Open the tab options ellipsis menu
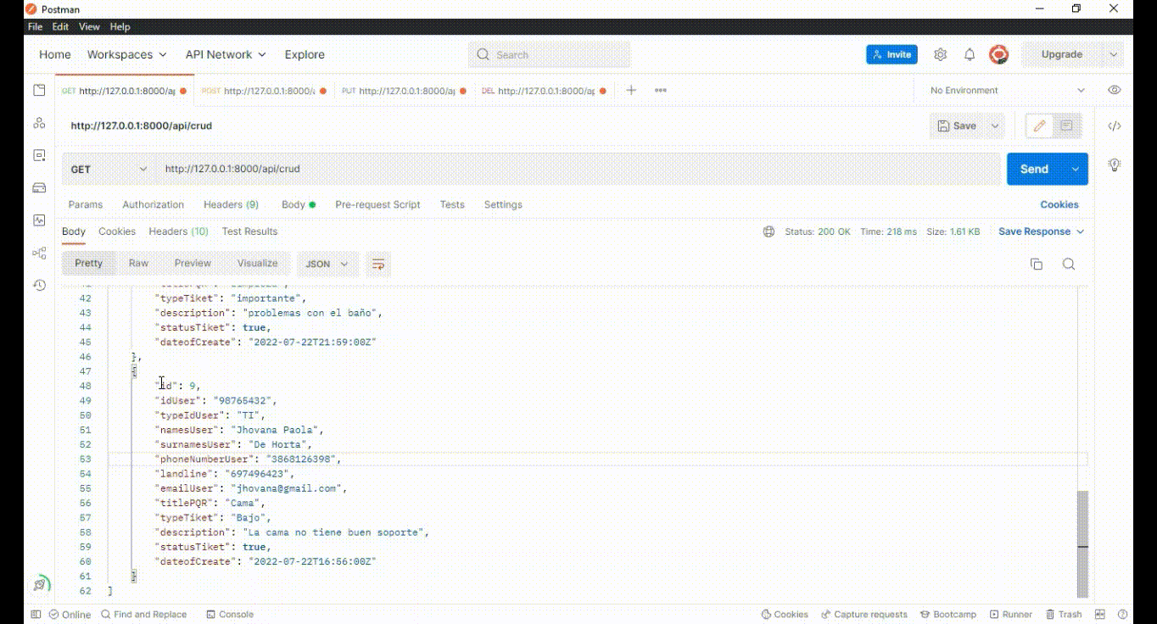The image size is (1157, 624). (x=661, y=90)
